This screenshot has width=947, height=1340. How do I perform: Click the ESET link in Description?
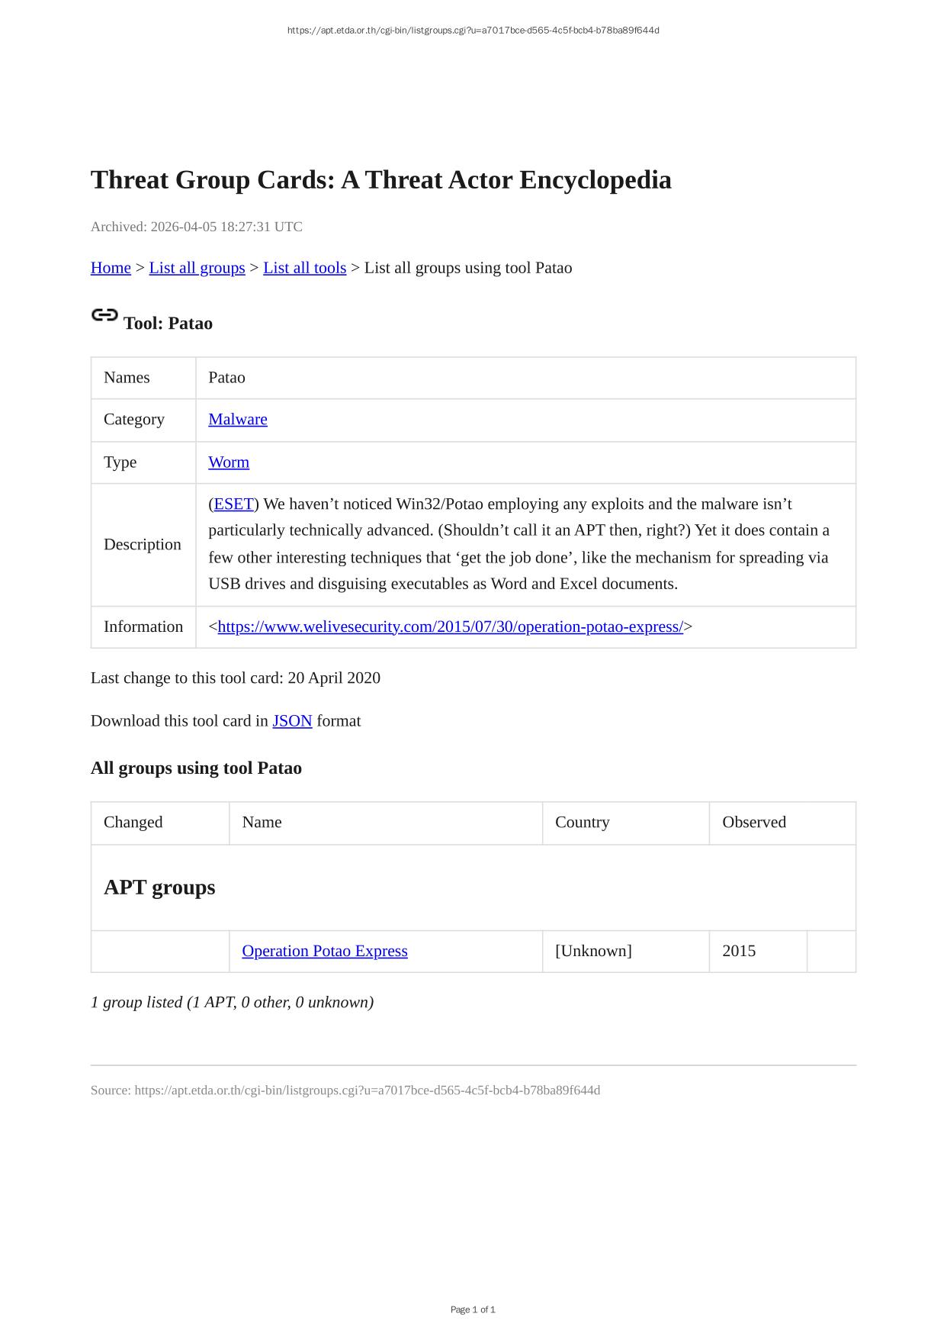coord(233,504)
